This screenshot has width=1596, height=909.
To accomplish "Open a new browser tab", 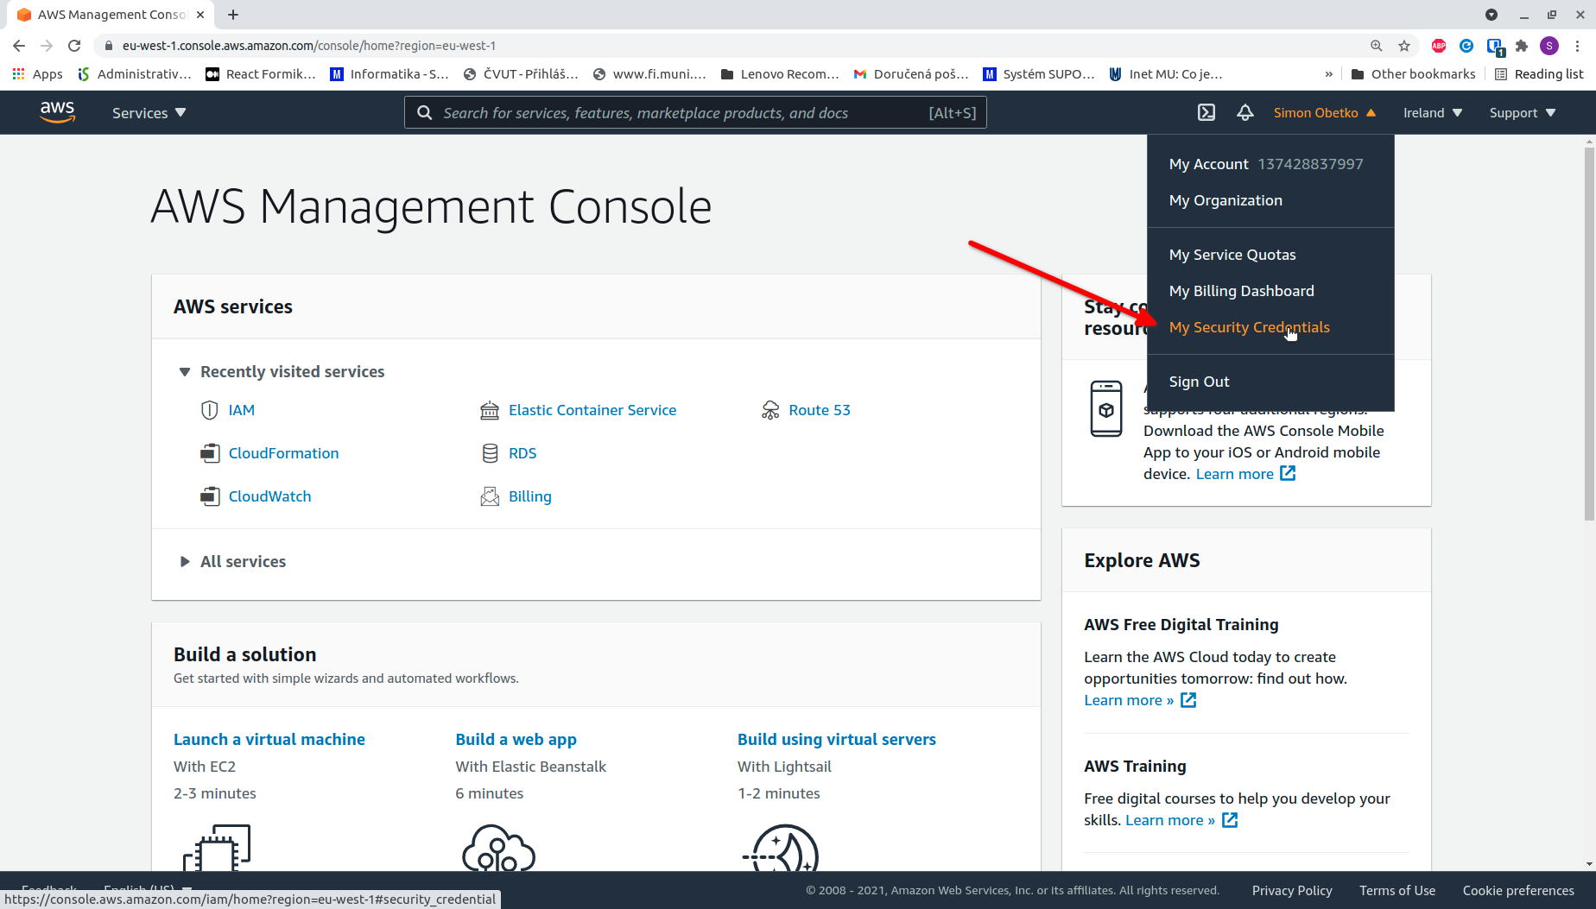I will point(233,15).
